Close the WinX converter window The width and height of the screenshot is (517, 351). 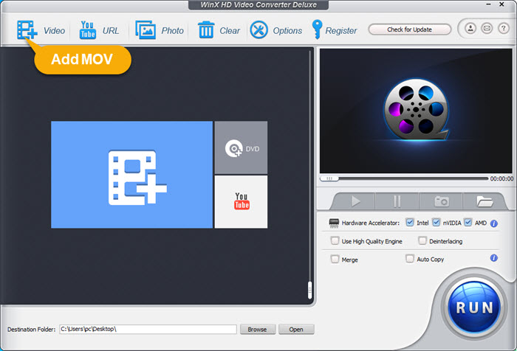click(x=501, y=4)
